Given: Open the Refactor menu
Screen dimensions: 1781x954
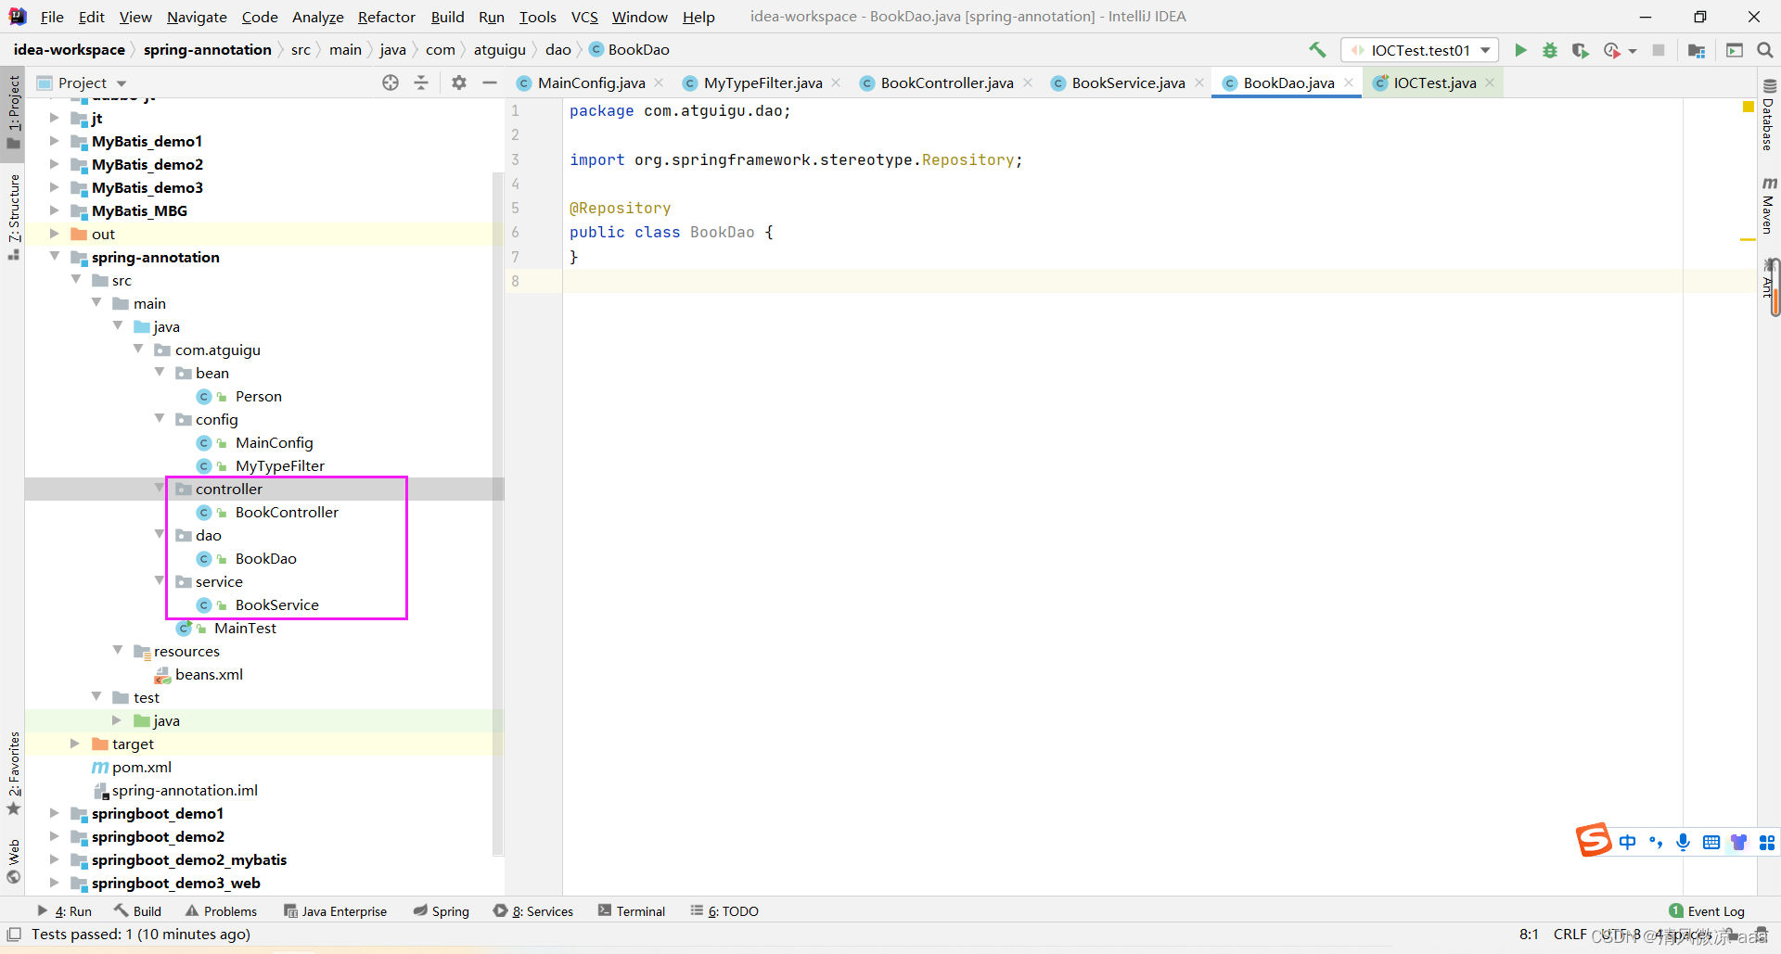Looking at the screenshot, I should [386, 17].
